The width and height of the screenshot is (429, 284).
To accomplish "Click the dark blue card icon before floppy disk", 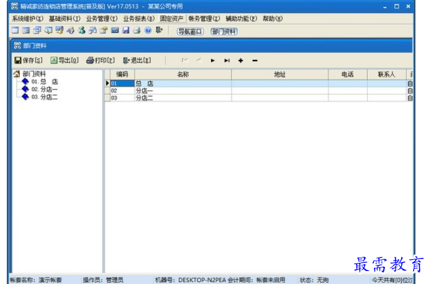I will click(115, 30).
